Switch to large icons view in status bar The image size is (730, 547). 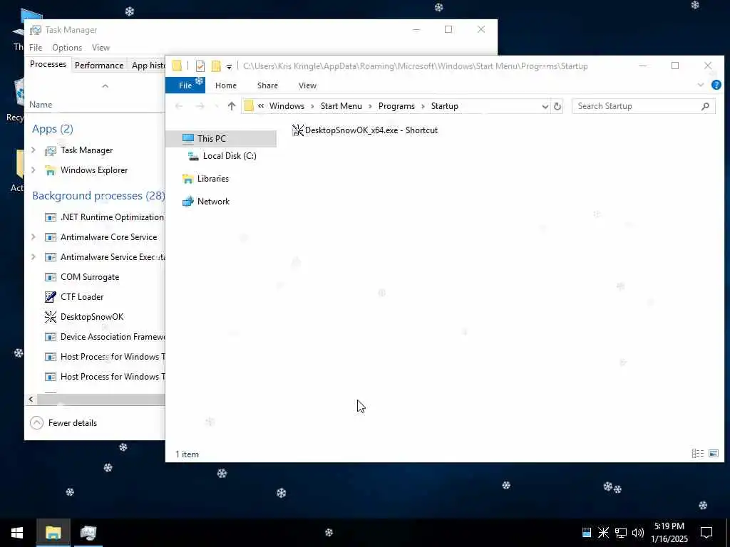tap(713, 453)
